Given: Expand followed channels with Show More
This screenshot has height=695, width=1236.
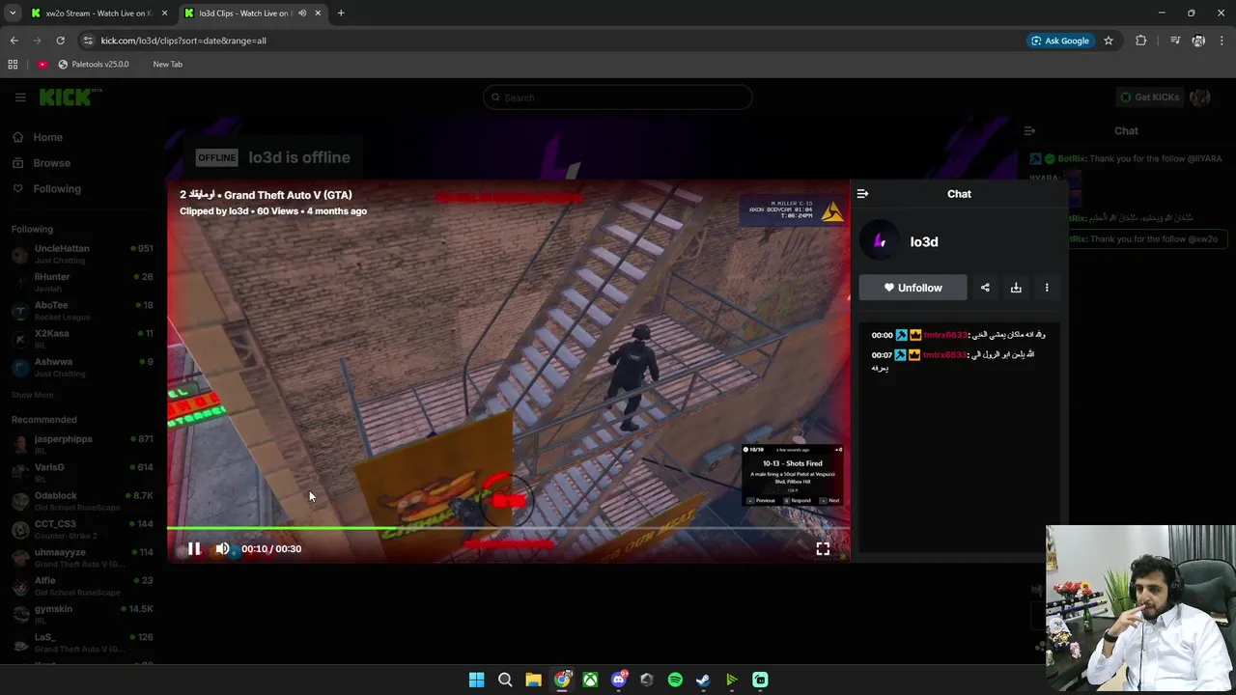Looking at the screenshot, I should (x=33, y=395).
